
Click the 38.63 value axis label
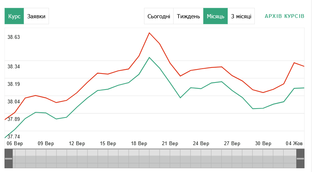[x=14, y=37]
